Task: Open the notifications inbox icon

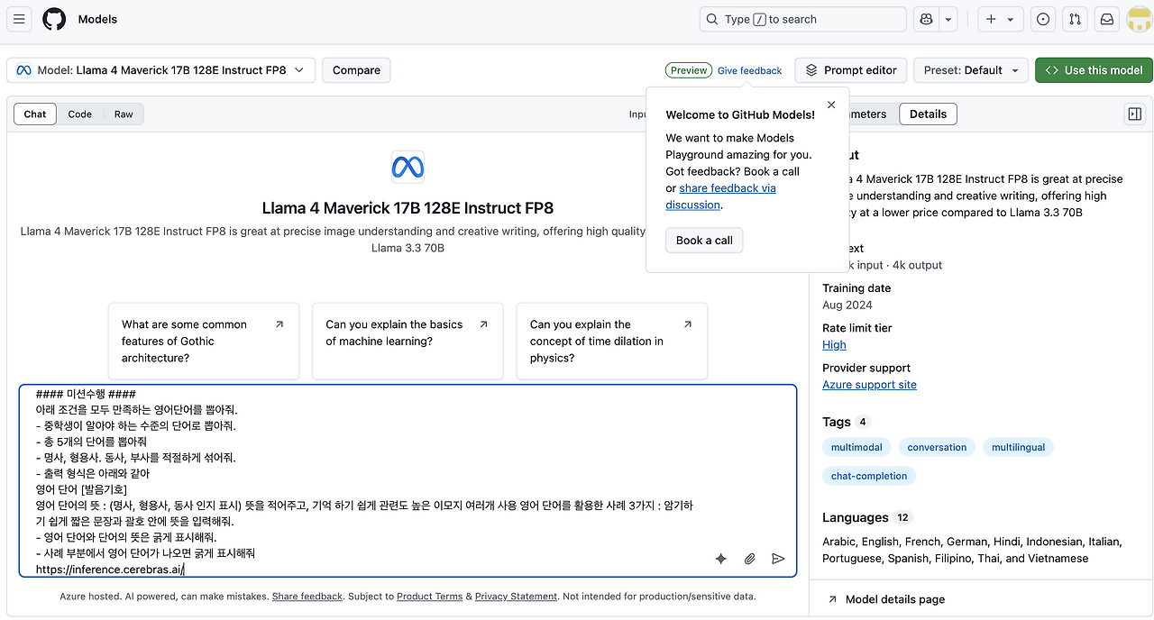Action: tap(1107, 19)
